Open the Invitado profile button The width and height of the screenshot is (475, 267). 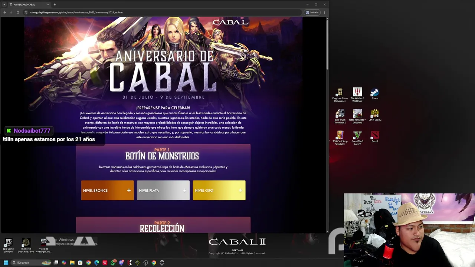click(x=312, y=12)
